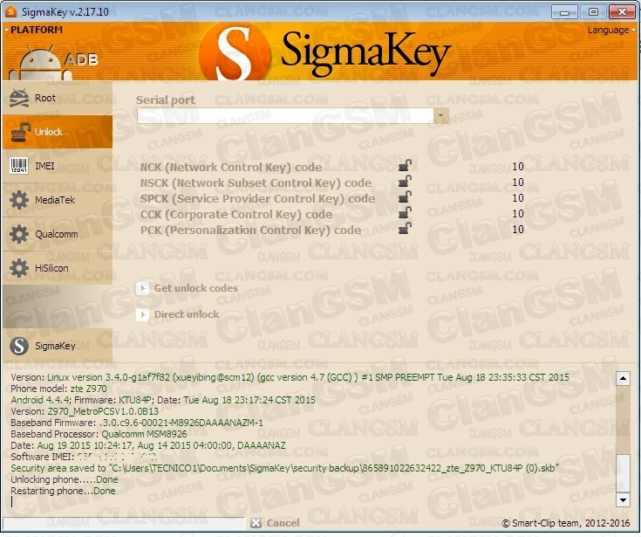Click the 'Security area saved to' log line

click(284, 468)
